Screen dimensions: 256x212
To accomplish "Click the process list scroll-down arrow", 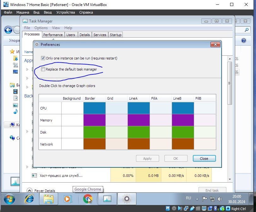I will (x=230, y=179).
